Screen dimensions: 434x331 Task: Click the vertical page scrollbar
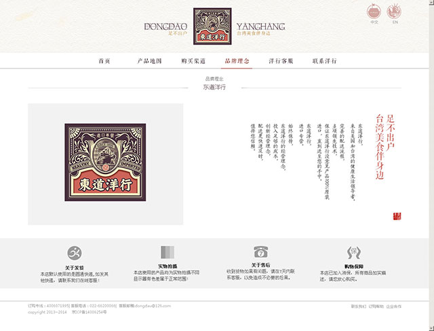click(431, 165)
